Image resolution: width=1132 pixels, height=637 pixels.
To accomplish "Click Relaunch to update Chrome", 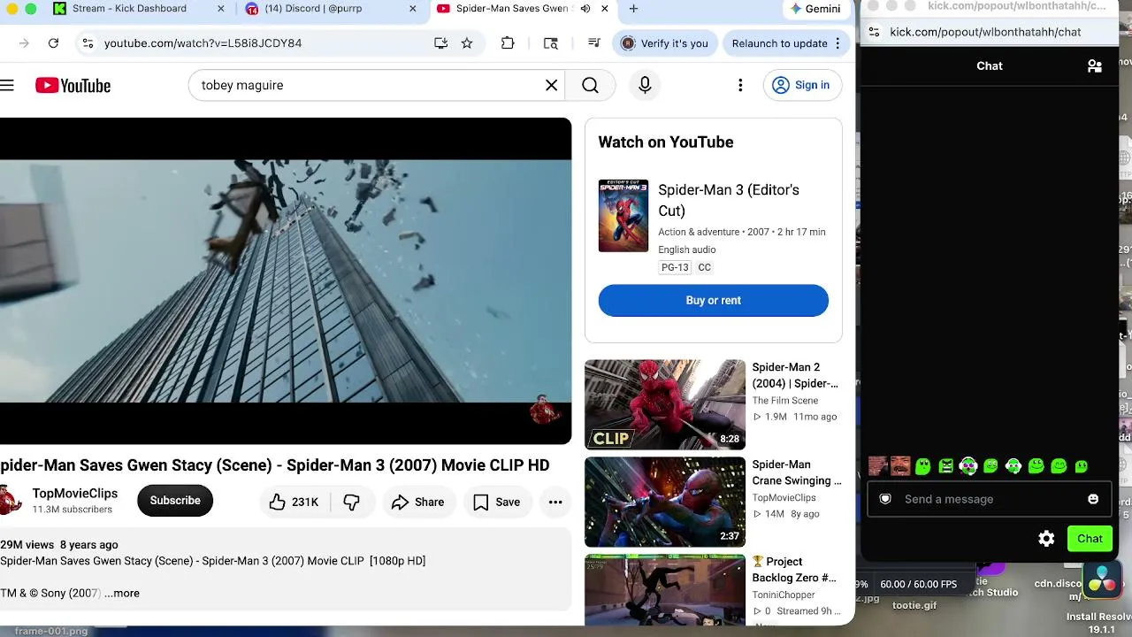I will coord(786,42).
